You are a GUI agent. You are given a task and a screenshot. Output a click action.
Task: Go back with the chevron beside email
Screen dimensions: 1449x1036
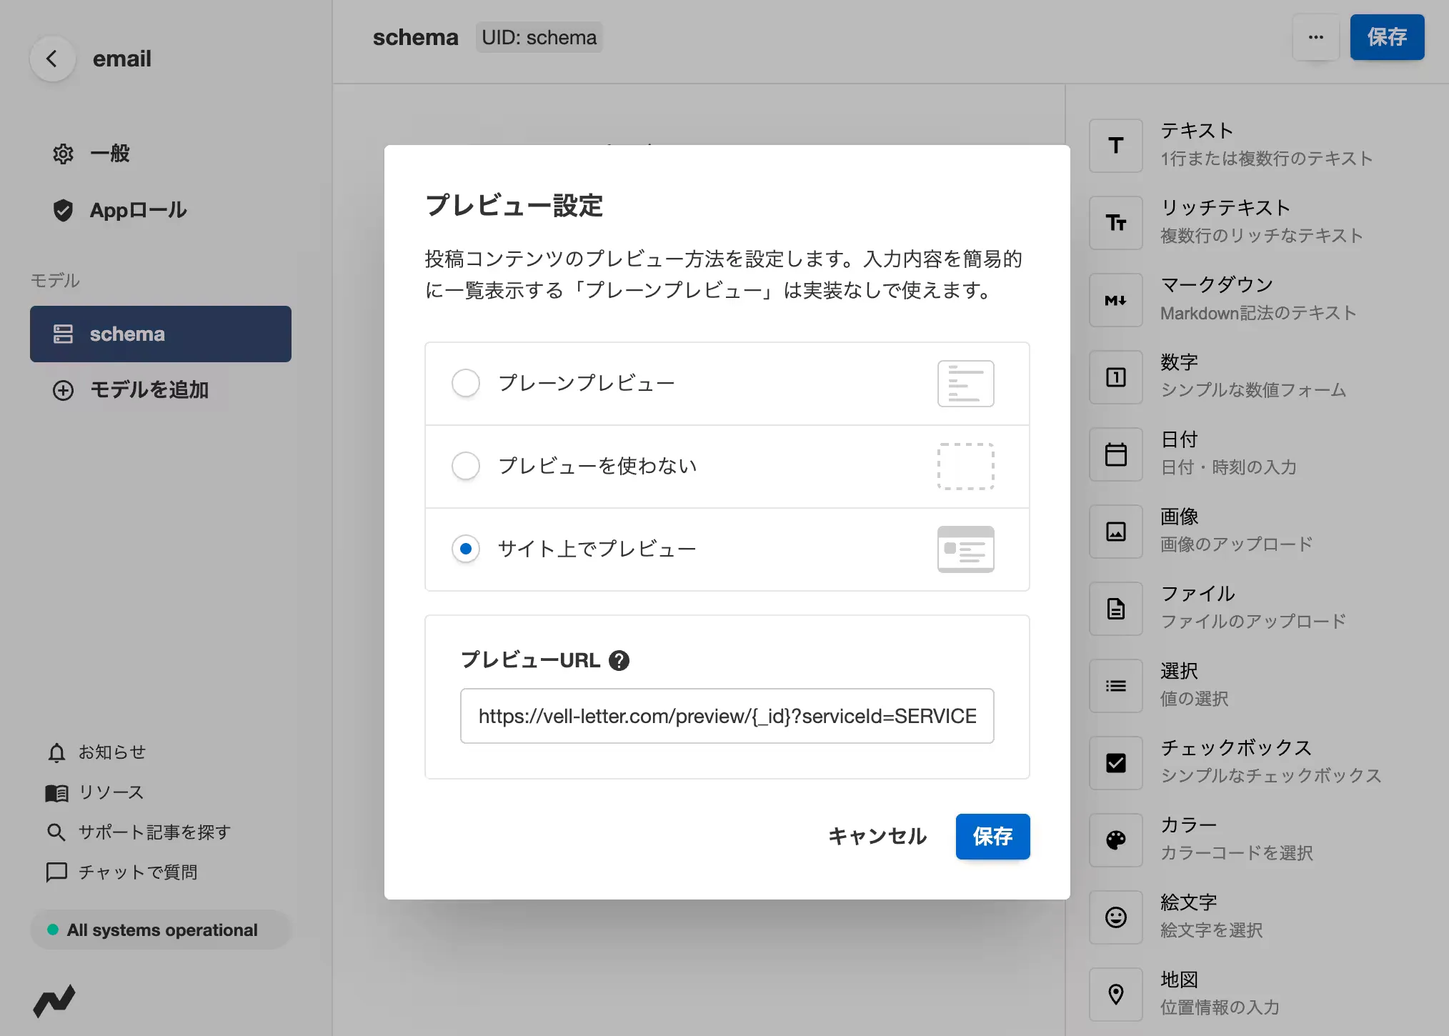pos(52,59)
